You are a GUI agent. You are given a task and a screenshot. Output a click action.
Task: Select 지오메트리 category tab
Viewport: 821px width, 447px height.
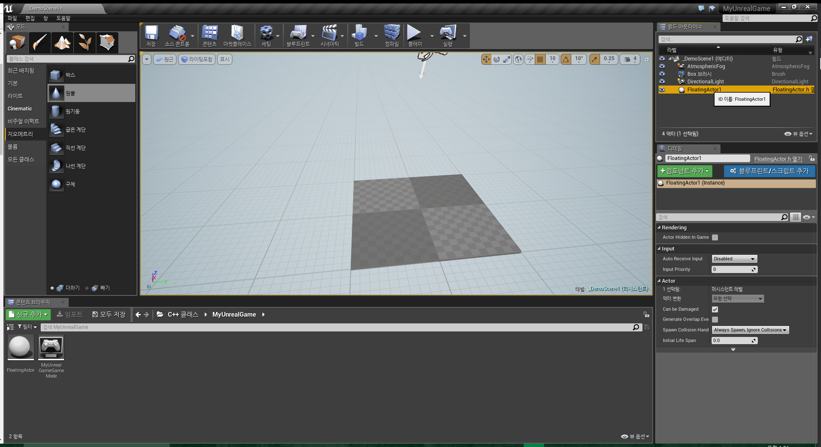25,134
